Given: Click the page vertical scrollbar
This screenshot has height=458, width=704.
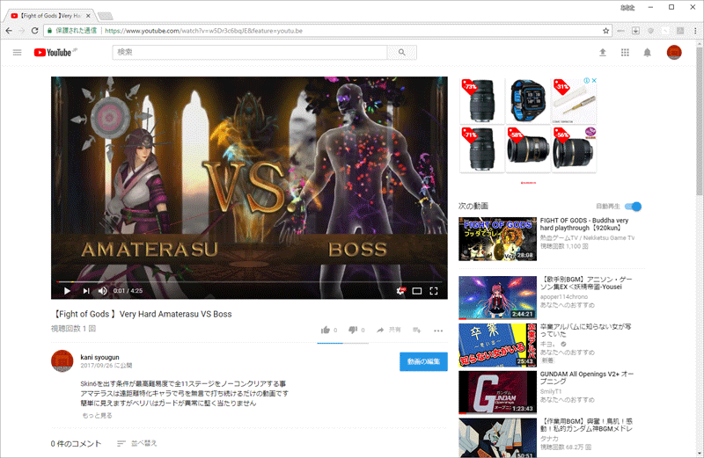Looking at the screenshot, I should (700, 121).
